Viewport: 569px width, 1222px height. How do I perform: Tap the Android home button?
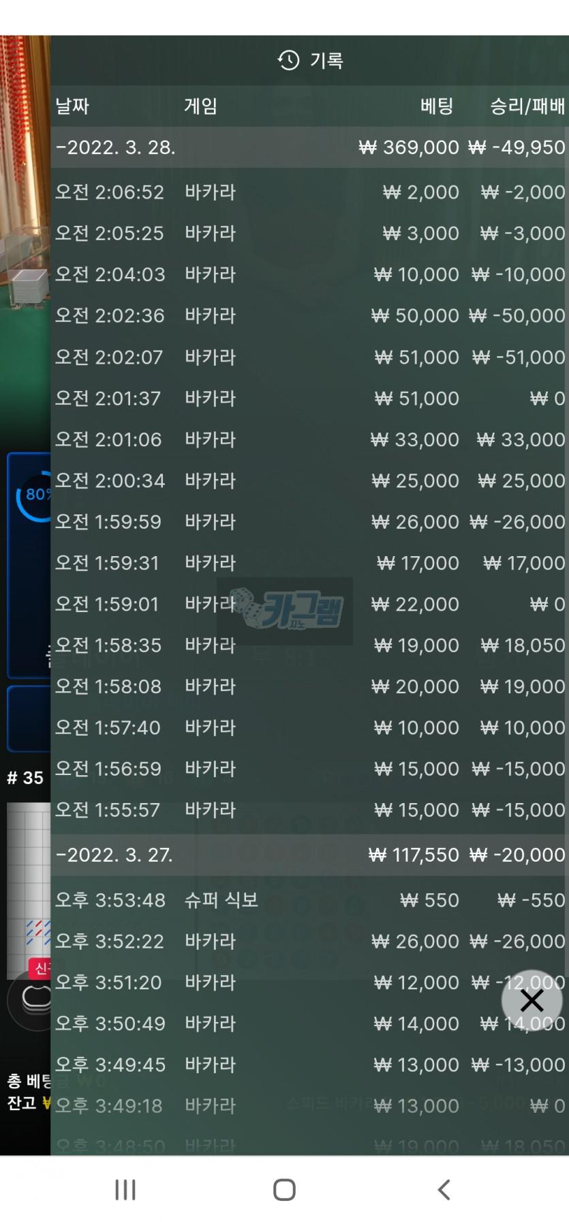click(284, 1189)
